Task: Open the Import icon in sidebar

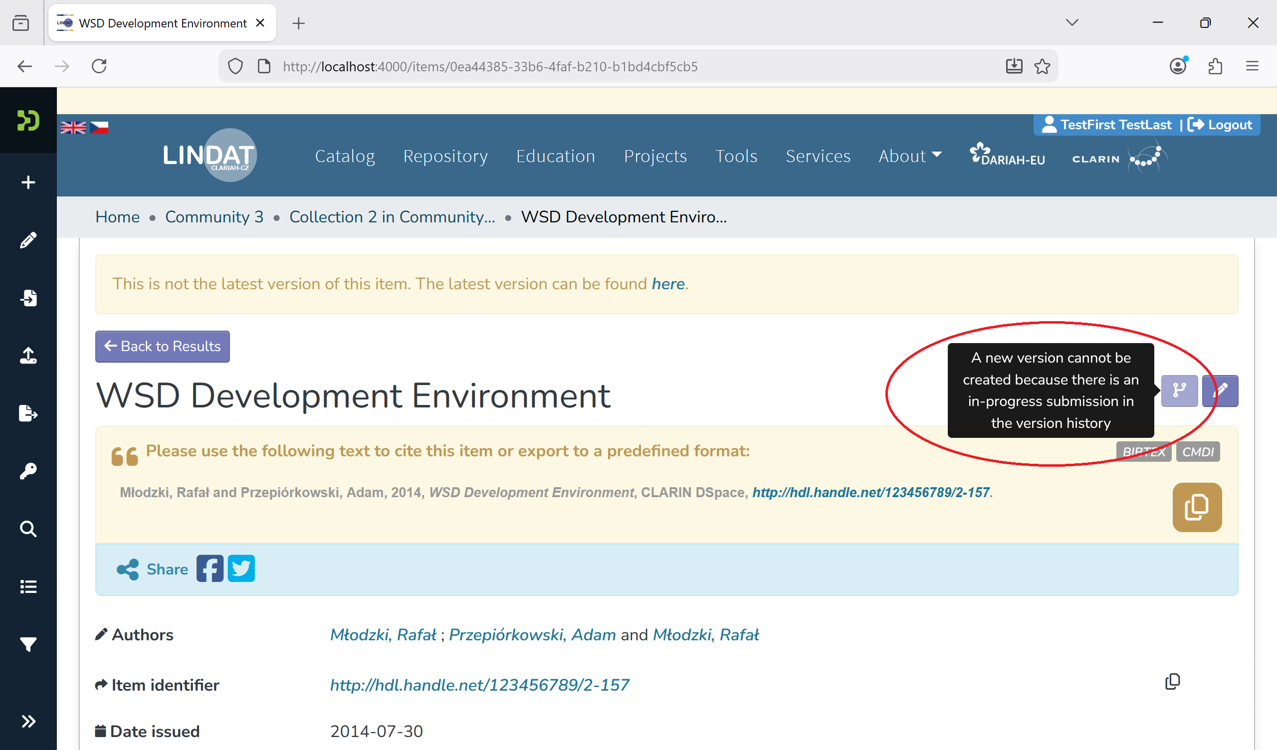Action: click(x=28, y=298)
